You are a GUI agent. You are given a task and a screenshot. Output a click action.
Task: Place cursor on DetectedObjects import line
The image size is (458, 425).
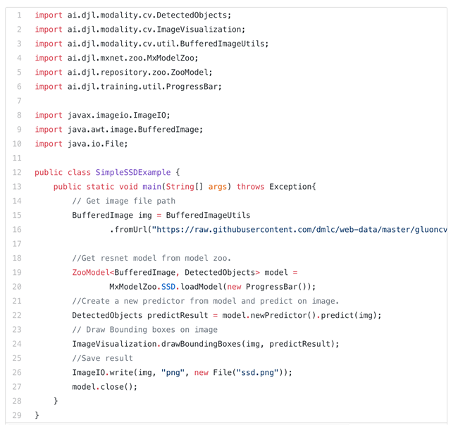pos(133,16)
